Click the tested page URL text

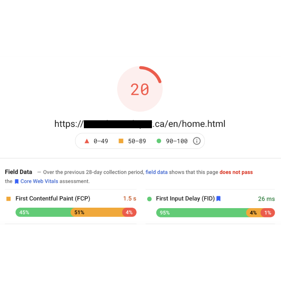click(140, 124)
